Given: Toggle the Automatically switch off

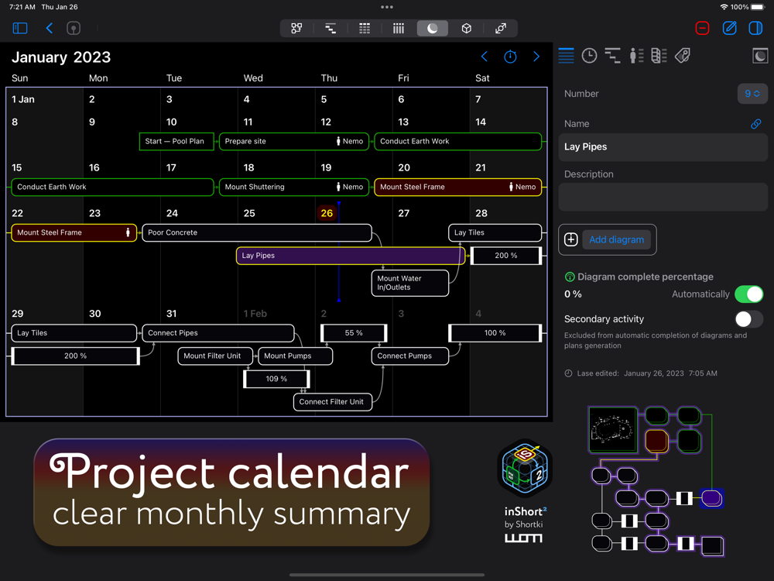Looking at the screenshot, I should (748, 294).
